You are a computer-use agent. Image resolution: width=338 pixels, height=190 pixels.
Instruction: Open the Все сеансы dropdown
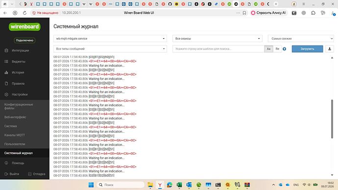pyautogui.click(x=217, y=39)
